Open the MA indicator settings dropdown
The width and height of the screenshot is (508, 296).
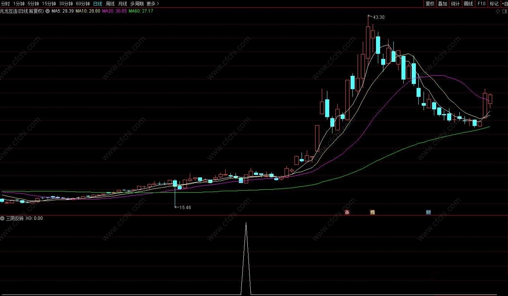[48, 11]
